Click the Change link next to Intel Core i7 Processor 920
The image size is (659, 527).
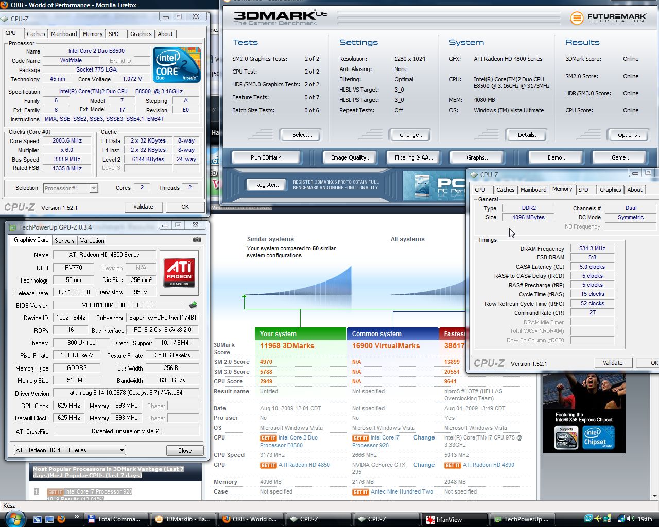click(424, 437)
